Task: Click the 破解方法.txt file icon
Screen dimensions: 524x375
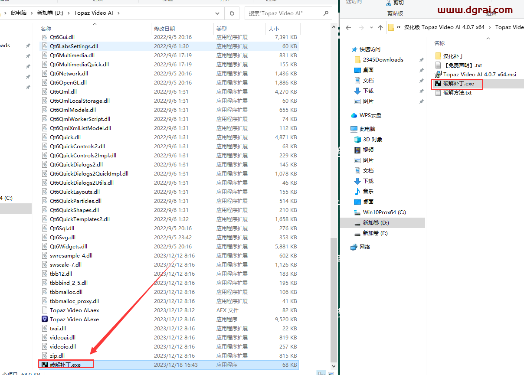Action: click(x=438, y=92)
